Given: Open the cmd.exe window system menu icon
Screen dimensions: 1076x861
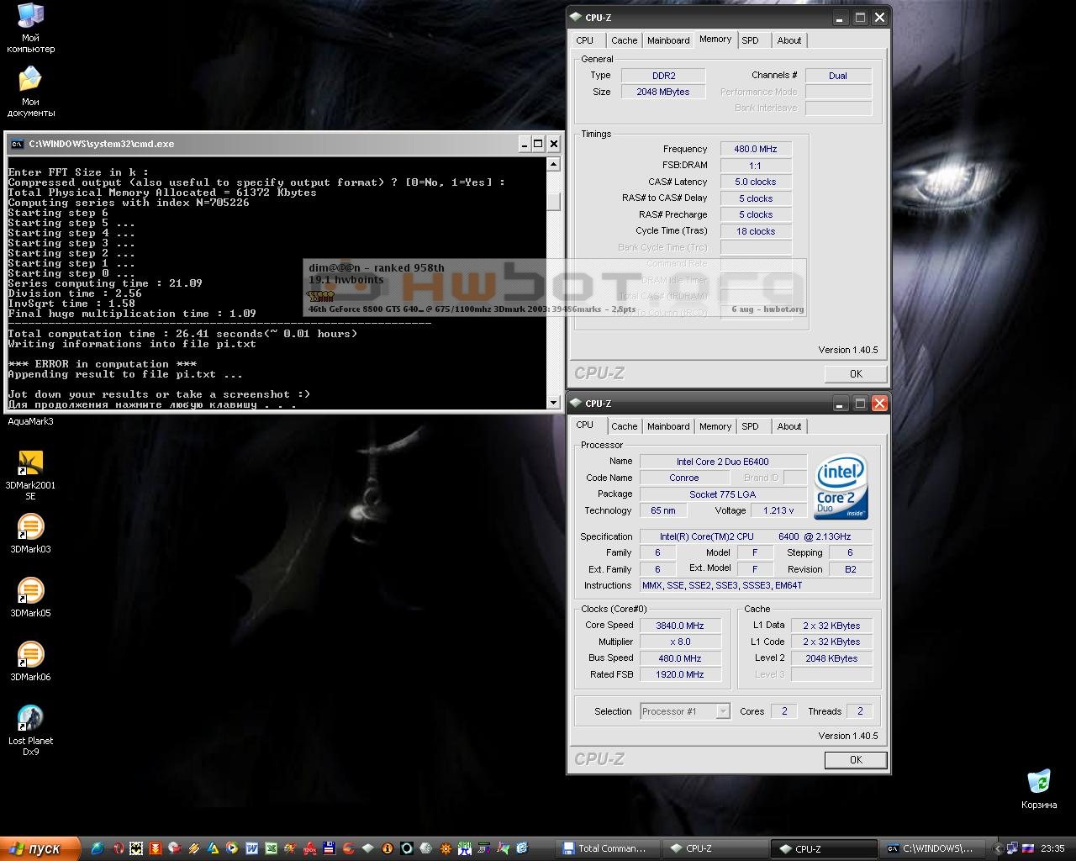Looking at the screenshot, I should [x=17, y=144].
